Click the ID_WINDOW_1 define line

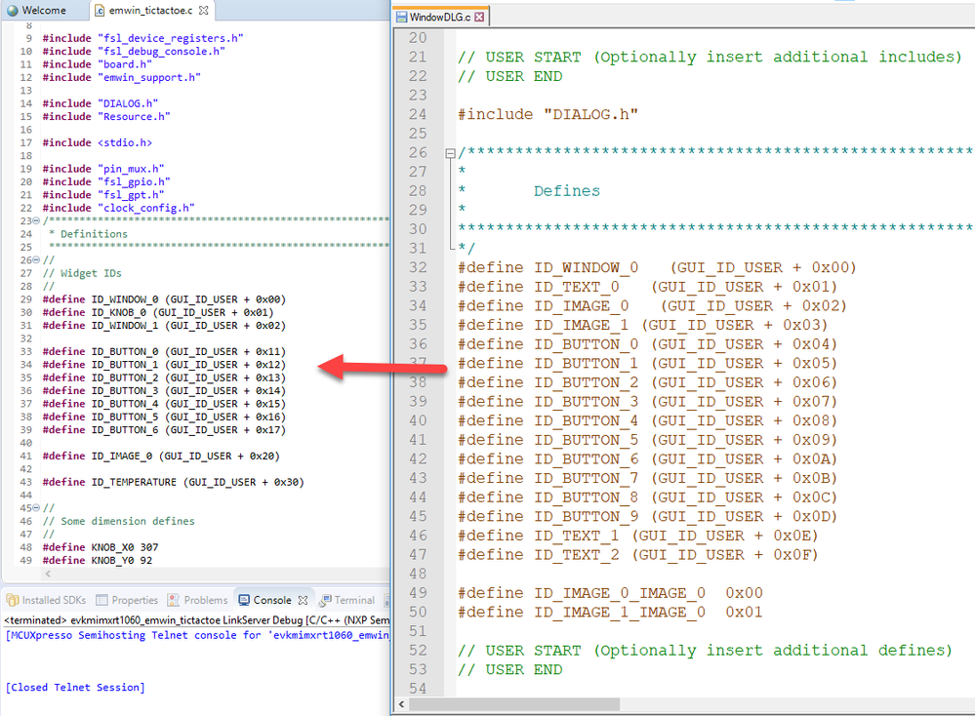pos(164,325)
